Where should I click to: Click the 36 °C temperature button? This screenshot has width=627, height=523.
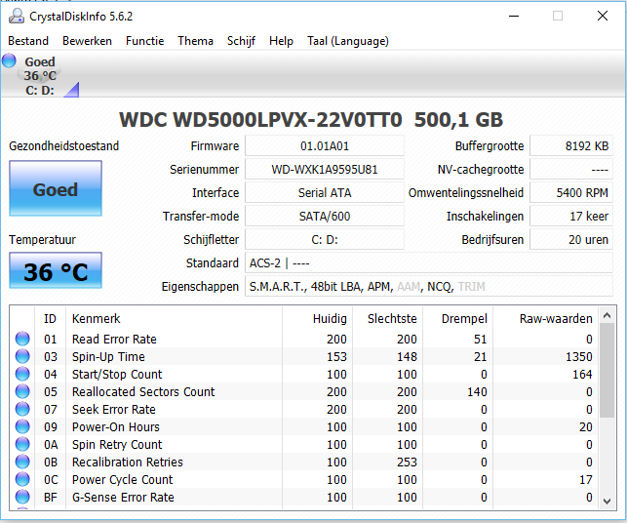click(x=56, y=270)
